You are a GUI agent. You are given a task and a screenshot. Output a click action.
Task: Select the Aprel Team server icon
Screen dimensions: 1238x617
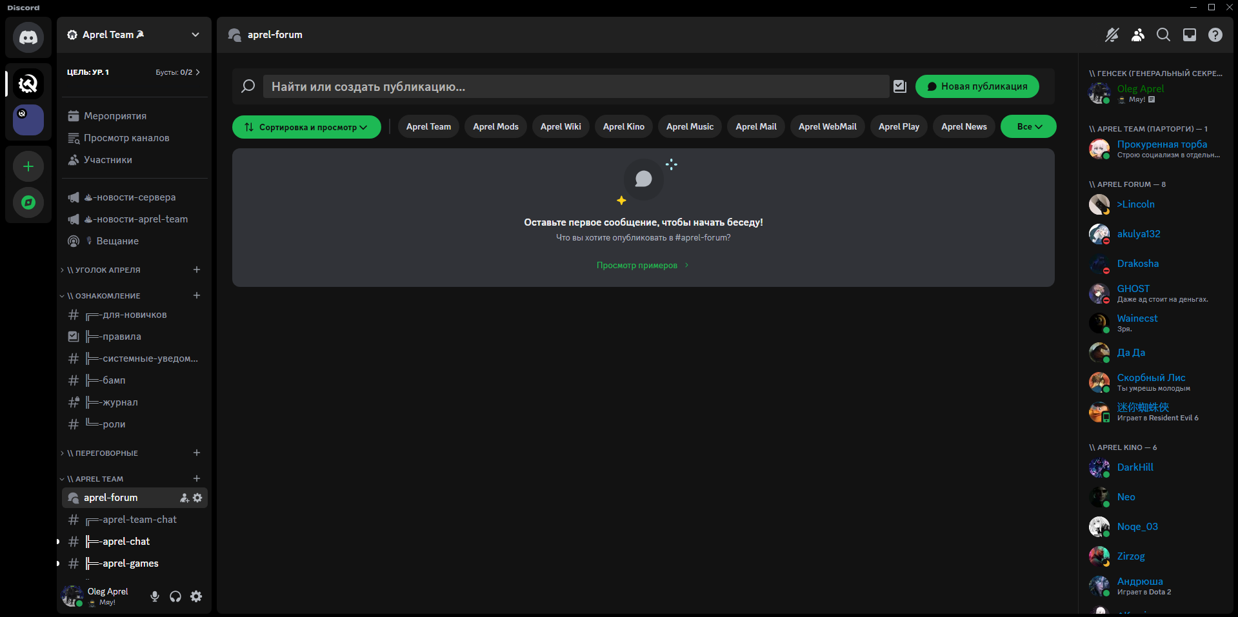[x=28, y=84]
